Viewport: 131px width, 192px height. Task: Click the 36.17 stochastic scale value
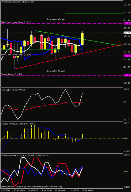126,120
